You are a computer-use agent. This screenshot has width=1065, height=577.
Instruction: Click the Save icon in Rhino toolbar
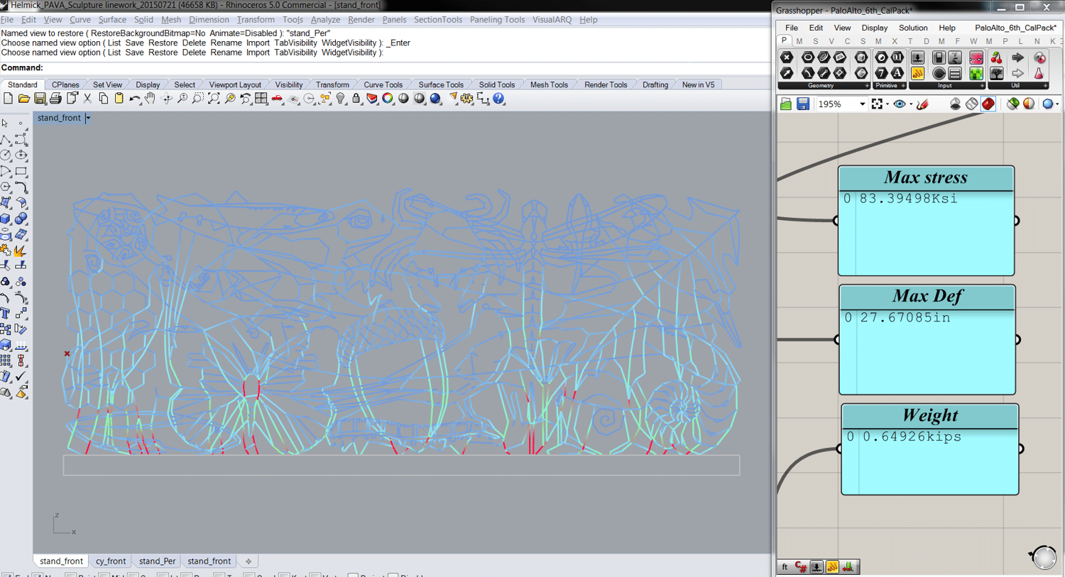(40, 99)
